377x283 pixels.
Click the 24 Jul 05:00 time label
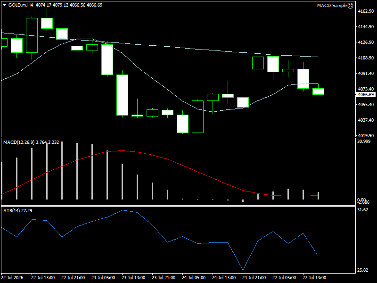(194, 278)
